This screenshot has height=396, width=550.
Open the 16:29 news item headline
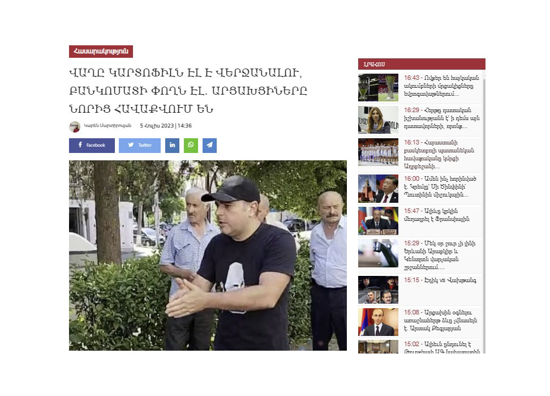tap(441, 118)
